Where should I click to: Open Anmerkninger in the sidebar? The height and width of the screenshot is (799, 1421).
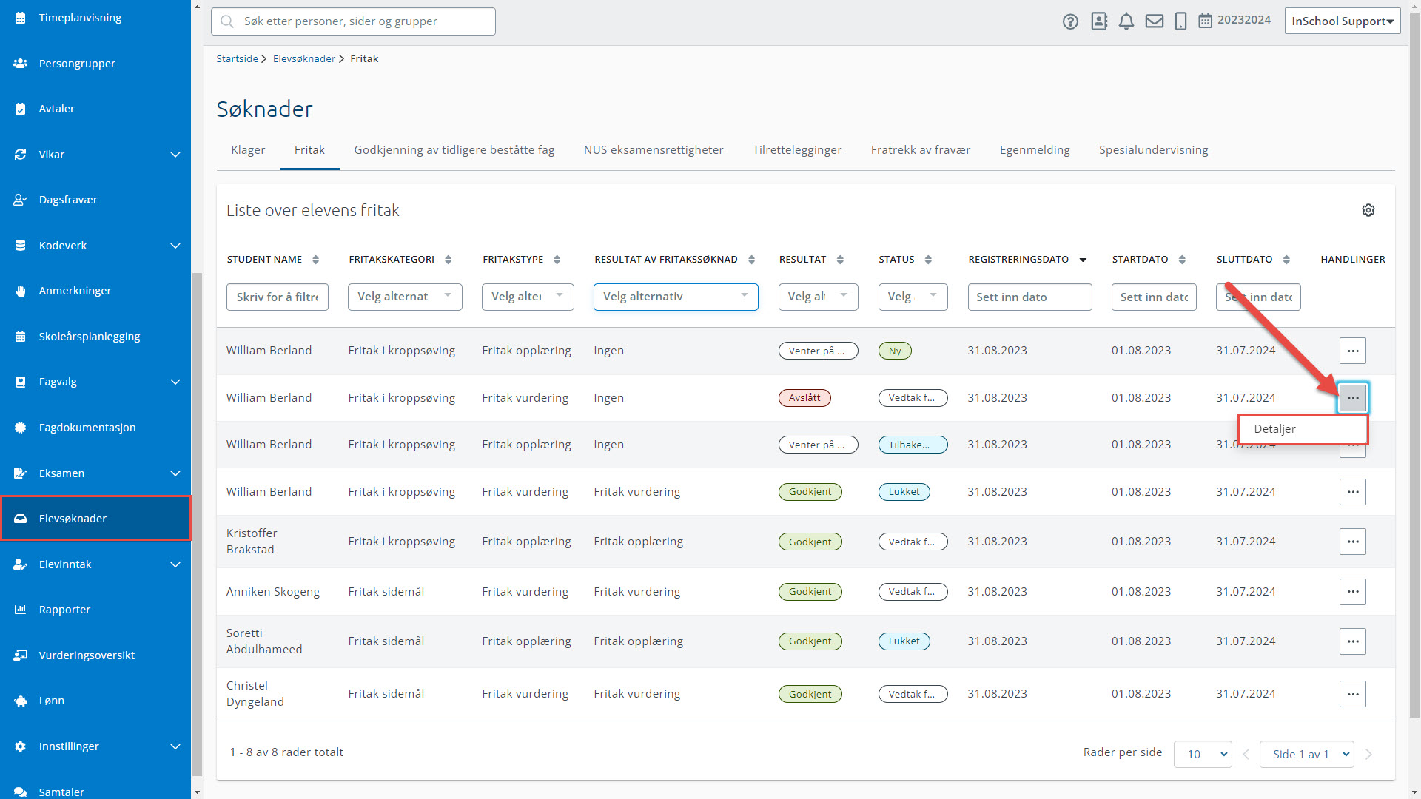95,291
